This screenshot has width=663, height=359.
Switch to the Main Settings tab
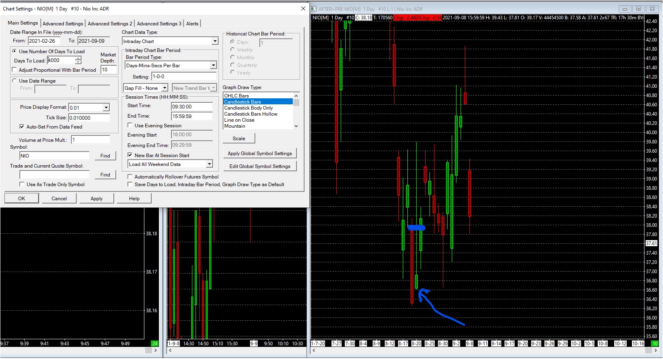point(23,23)
